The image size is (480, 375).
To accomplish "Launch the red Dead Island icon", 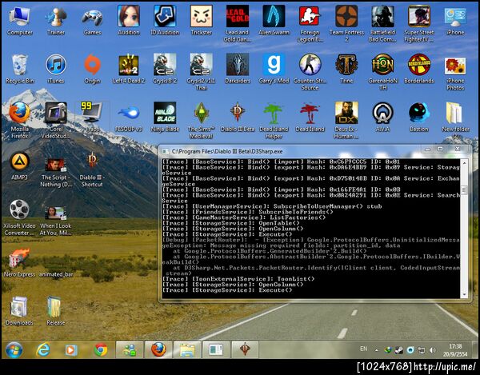I will click(310, 118).
